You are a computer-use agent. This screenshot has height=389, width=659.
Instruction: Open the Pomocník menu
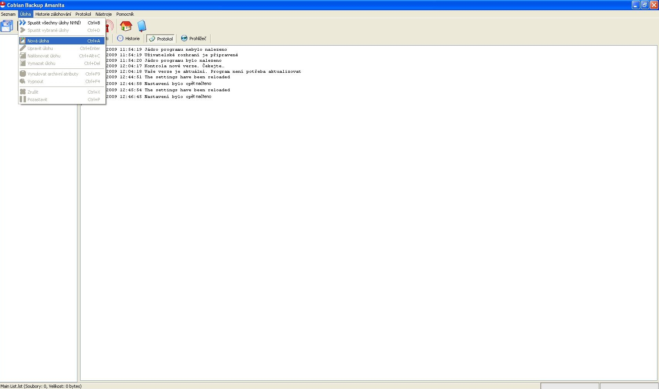(x=125, y=14)
